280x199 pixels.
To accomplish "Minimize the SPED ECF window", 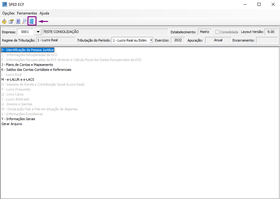I will coord(245,4).
